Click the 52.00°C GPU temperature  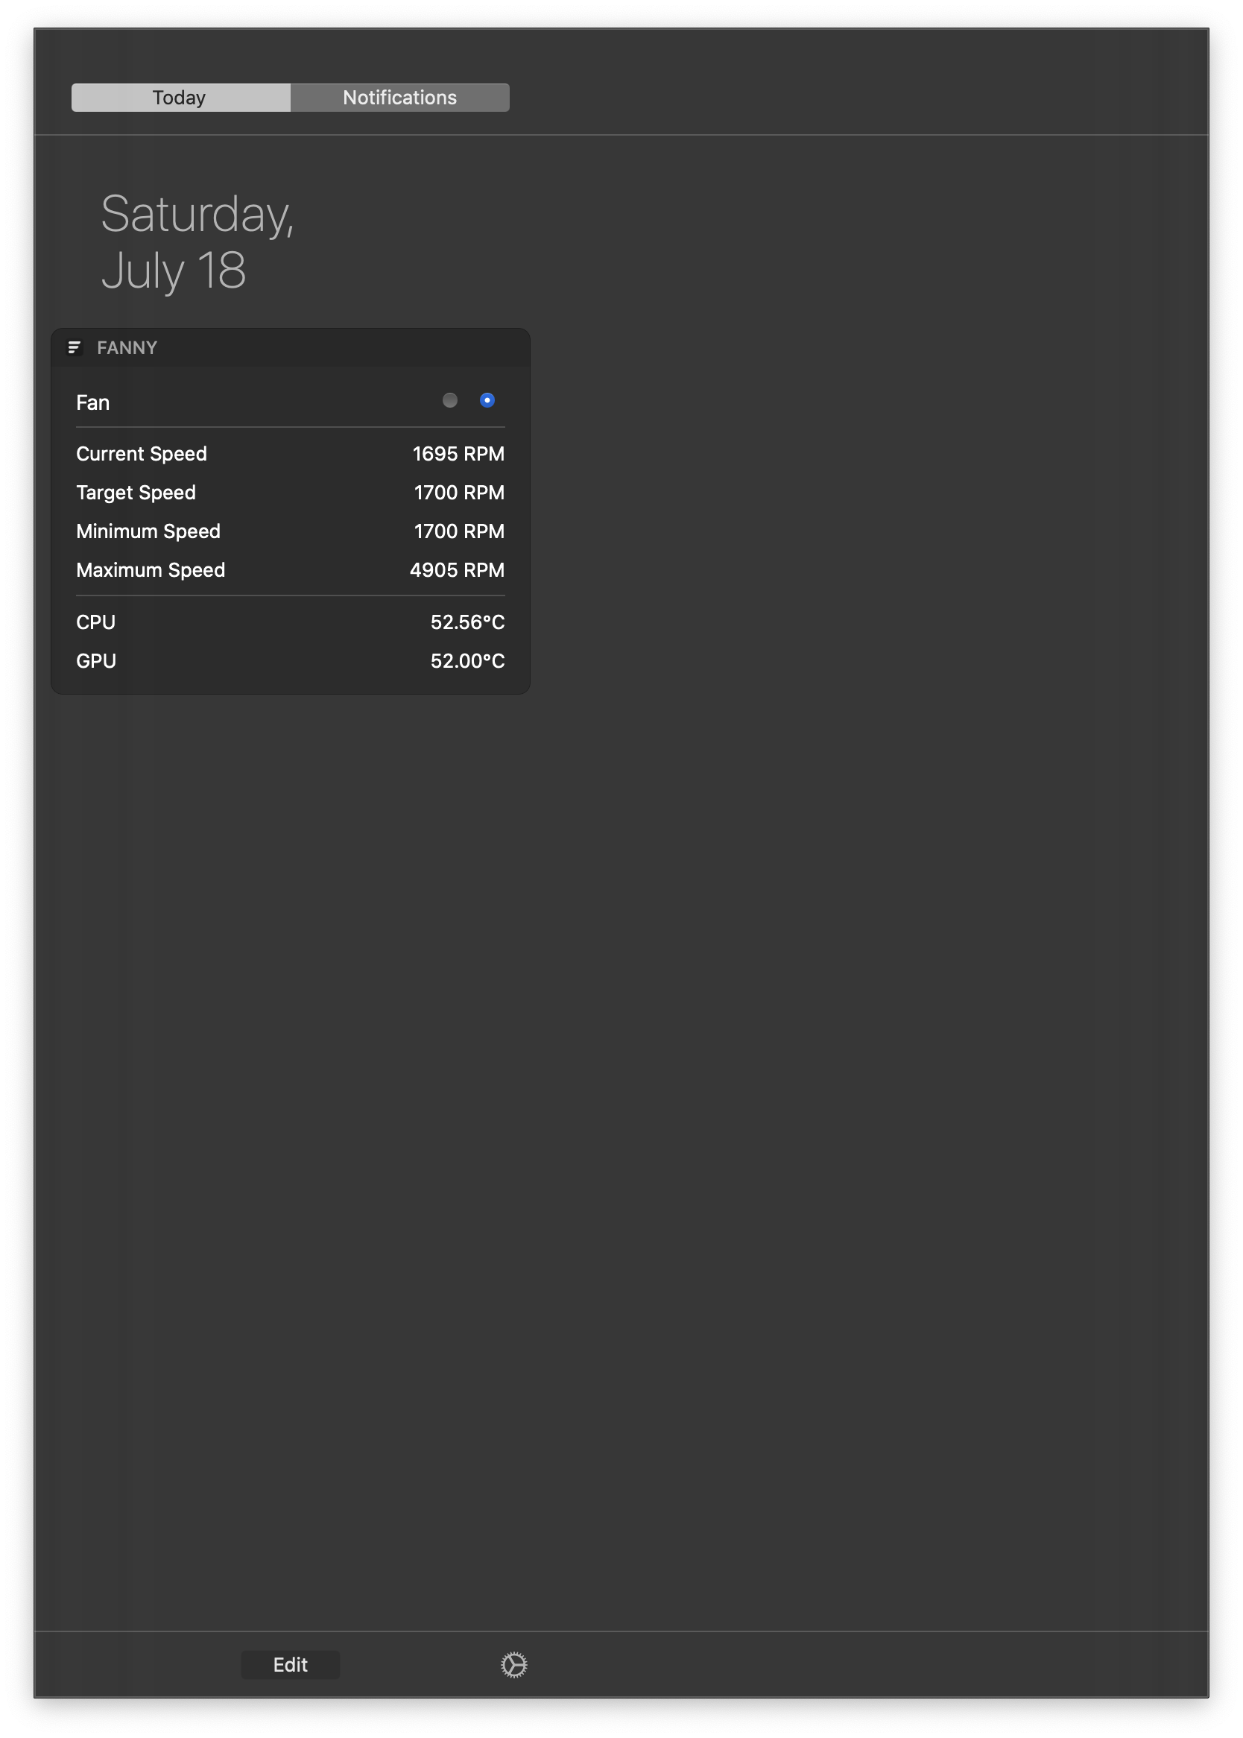pos(467,661)
